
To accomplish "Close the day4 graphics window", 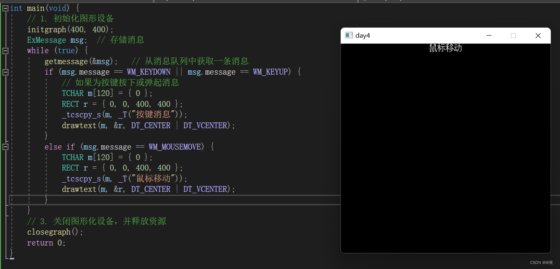I will pyautogui.click(x=538, y=36).
